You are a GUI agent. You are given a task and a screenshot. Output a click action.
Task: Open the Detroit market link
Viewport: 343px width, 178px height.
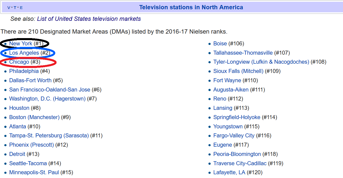(x=17, y=154)
